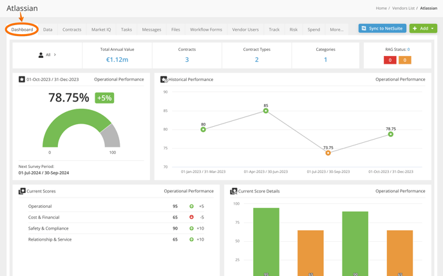
Task: Click the amber RAG status badge
Action: pyautogui.click(x=405, y=60)
